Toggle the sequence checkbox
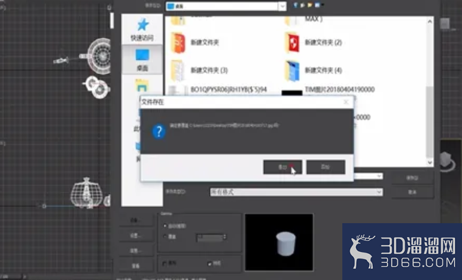The image size is (462, 280). click(x=165, y=263)
